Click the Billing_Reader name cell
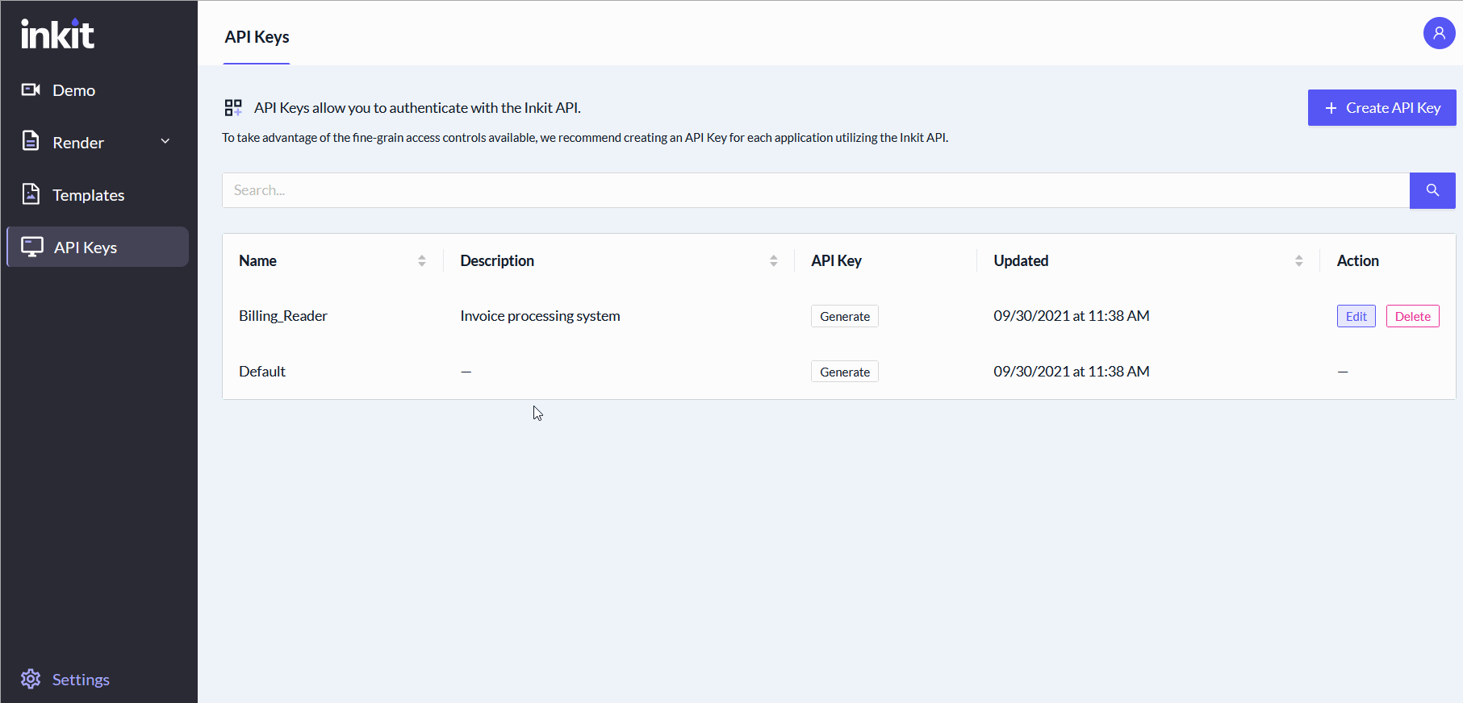The image size is (1463, 703). (283, 316)
